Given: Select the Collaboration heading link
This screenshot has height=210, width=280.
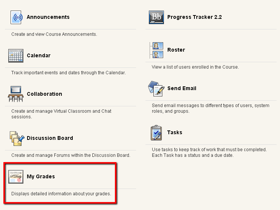Looking at the screenshot, I should [44, 94].
